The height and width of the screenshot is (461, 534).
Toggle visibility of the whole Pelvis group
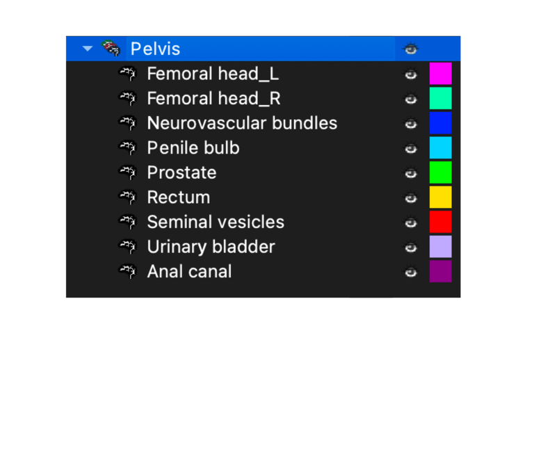click(411, 49)
